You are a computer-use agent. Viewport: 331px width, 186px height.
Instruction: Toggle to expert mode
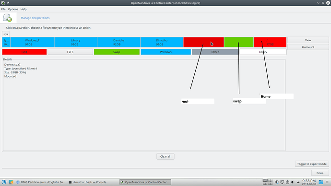click(x=312, y=164)
